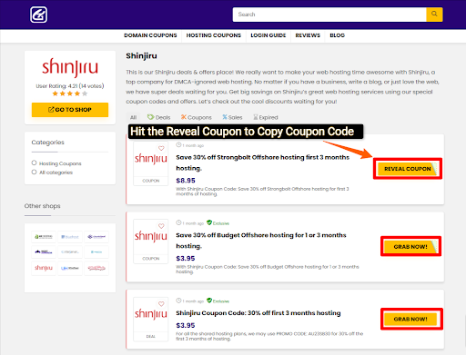Click the green Exclusive badge on the deal card

(218, 301)
